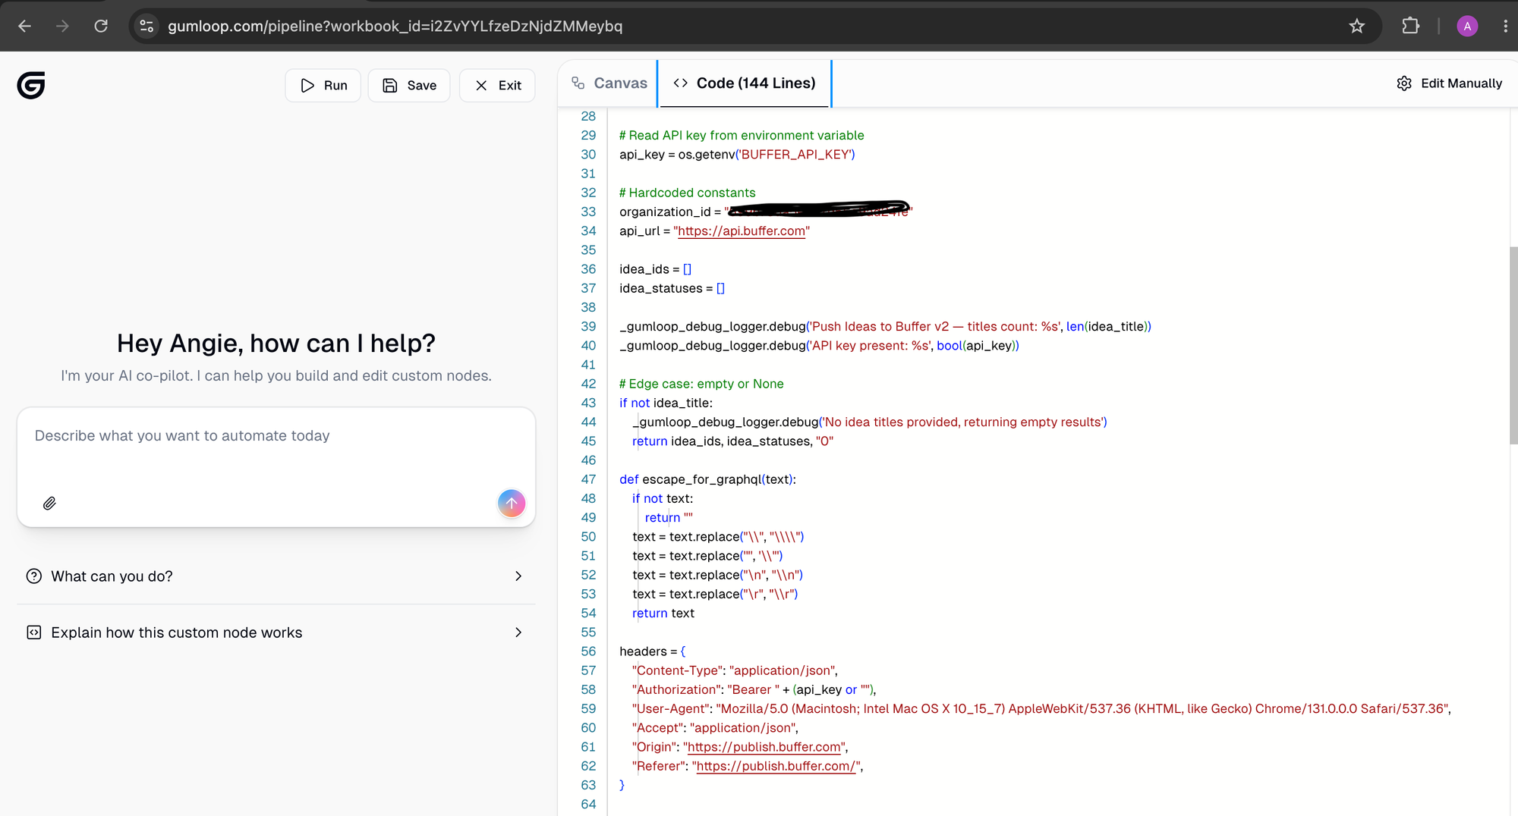Click the canvas nodes icon in Canvas tab
Screen dimensions: 1518x816
pyautogui.click(x=578, y=83)
